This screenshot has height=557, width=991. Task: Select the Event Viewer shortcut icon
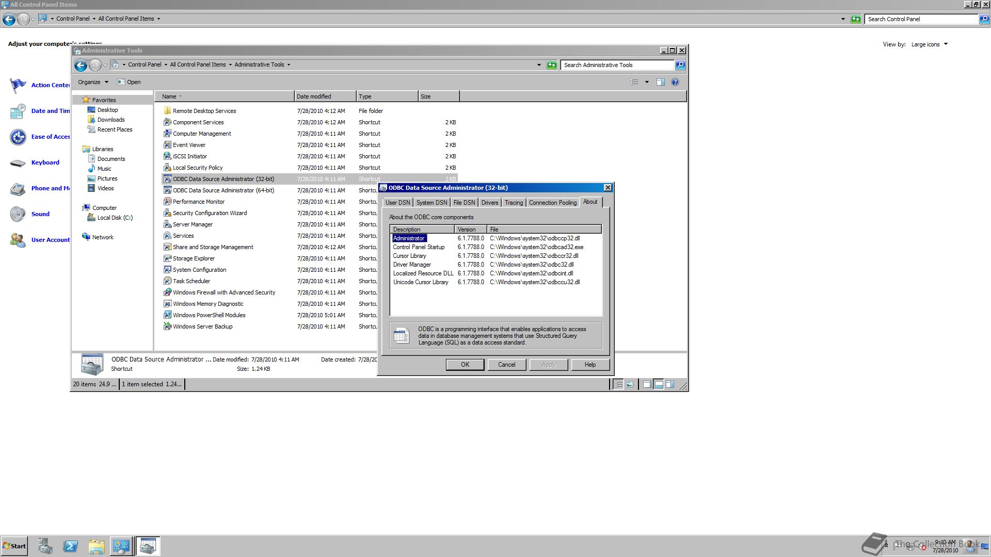pos(167,145)
